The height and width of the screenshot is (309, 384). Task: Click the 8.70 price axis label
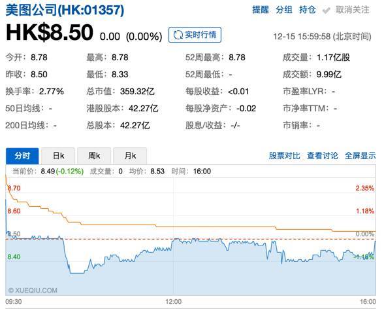tap(14, 189)
